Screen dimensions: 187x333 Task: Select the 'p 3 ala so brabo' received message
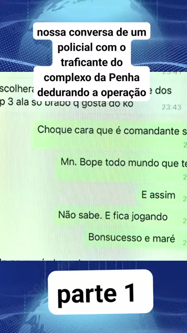click(x=67, y=104)
